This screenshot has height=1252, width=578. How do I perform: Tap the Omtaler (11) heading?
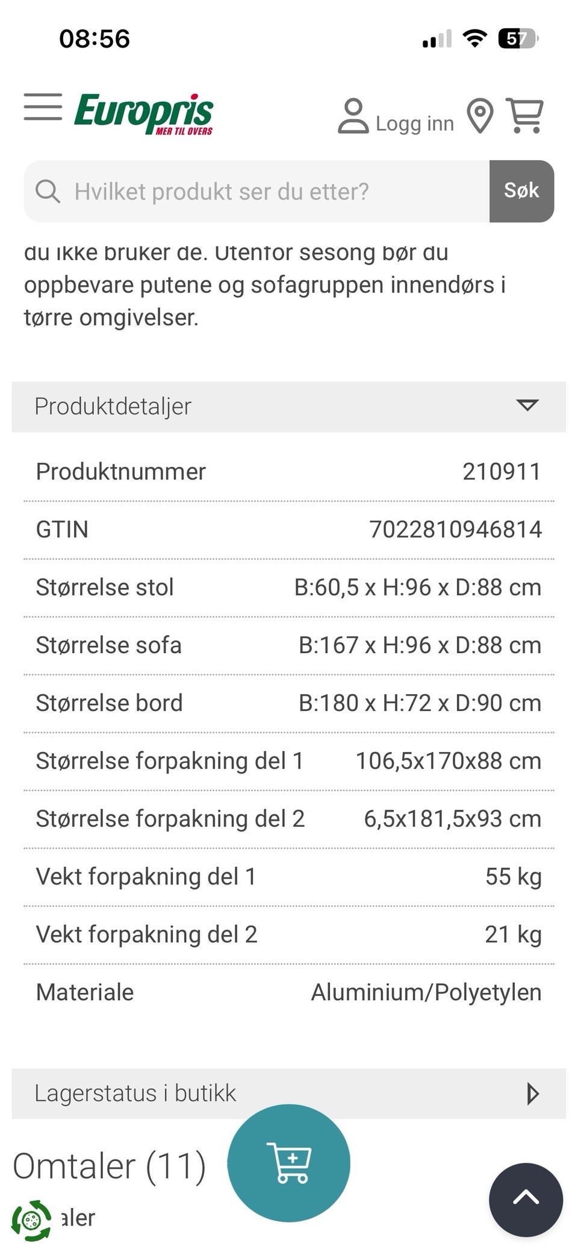click(x=110, y=1166)
